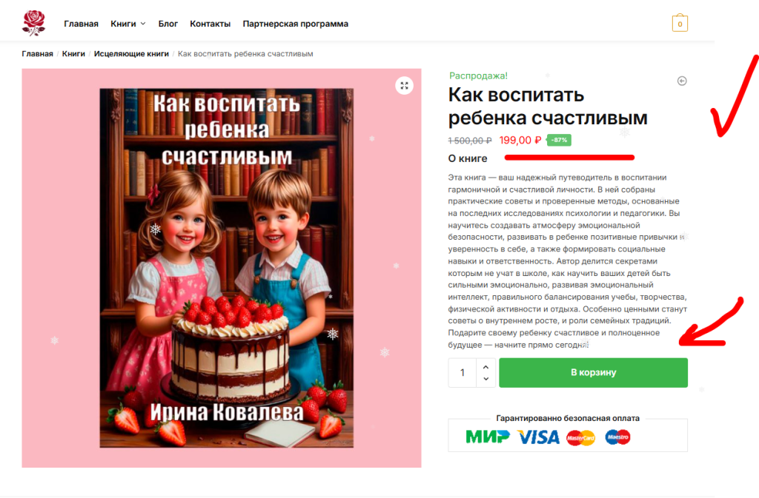Open the Блог menu item
759x498 pixels.
(x=168, y=24)
